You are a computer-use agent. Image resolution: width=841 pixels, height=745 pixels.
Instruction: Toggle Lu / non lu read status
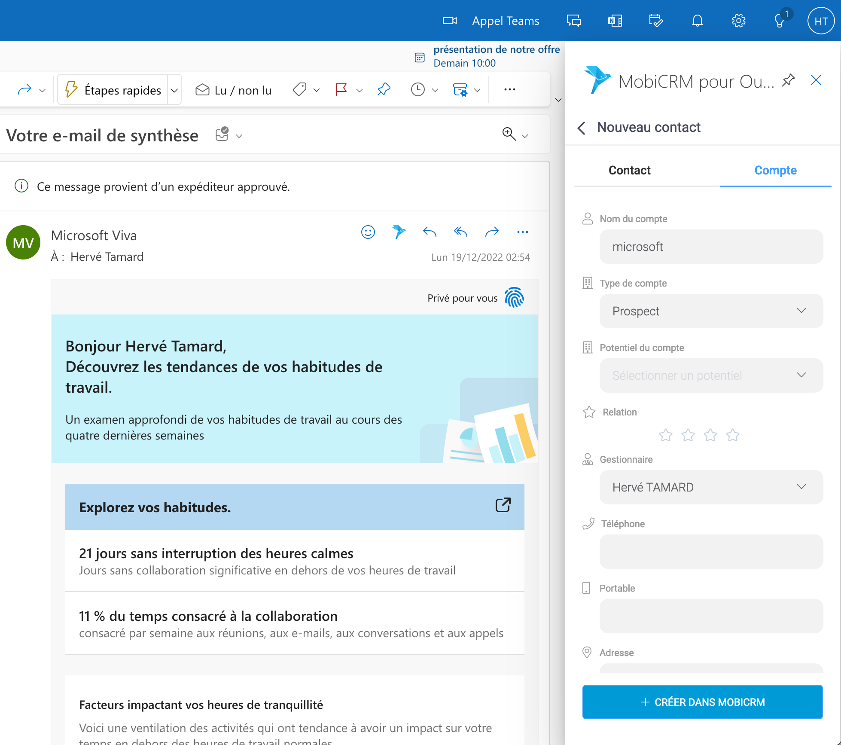click(234, 90)
